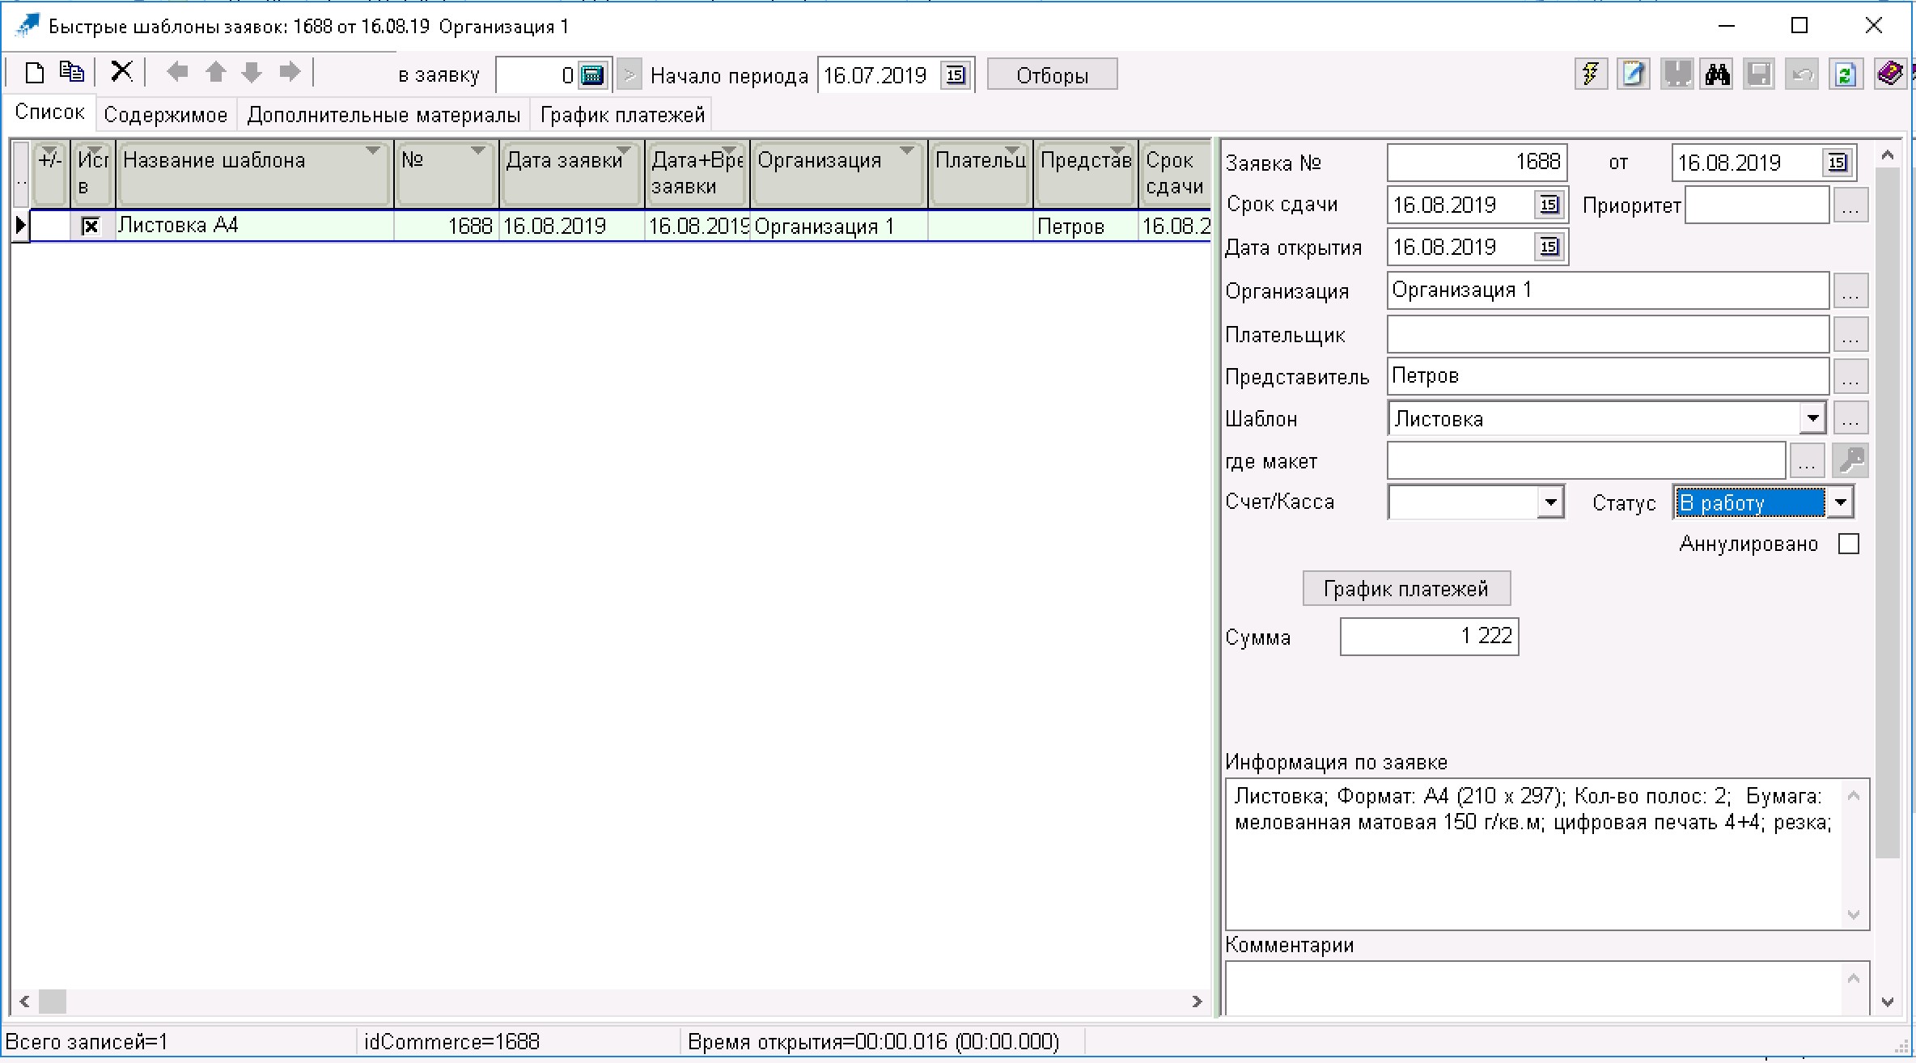Toggle the checkbox in the Листовка А4 row
1916x1063 pixels.
coord(91,226)
